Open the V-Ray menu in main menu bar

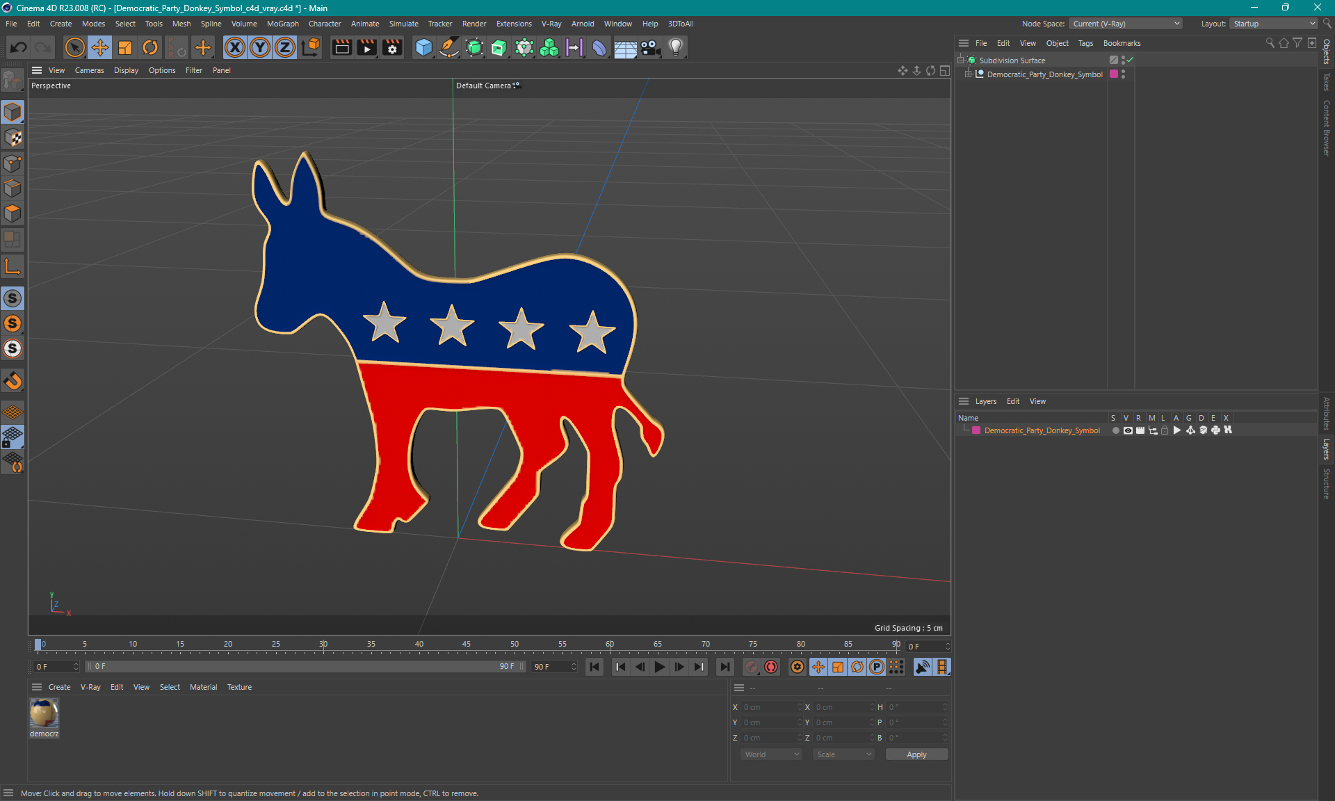[x=551, y=24]
